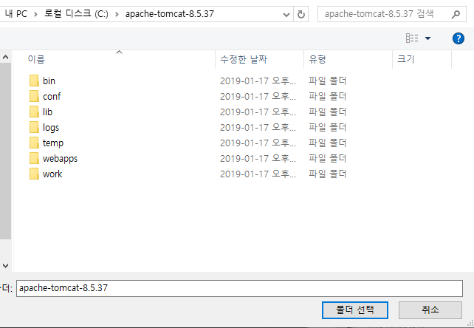Select the webapps folder icon

(x=34, y=158)
